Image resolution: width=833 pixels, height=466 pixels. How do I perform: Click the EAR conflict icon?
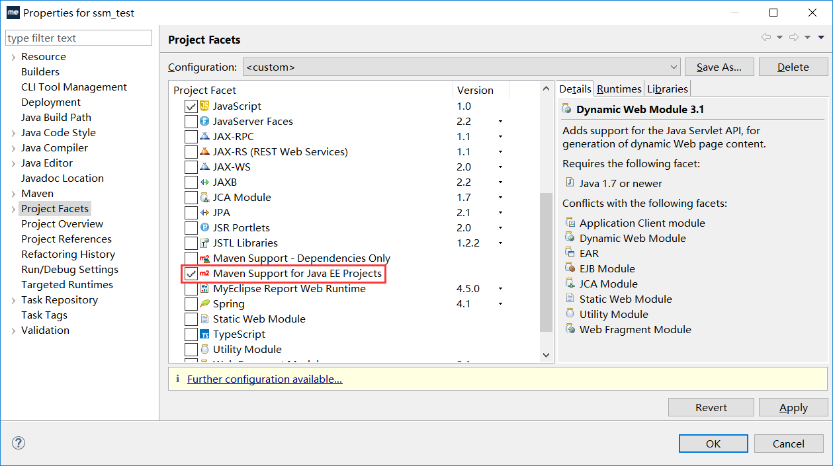point(570,253)
